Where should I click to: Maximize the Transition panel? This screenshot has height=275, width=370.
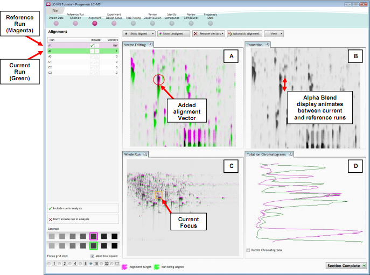click(x=267, y=45)
